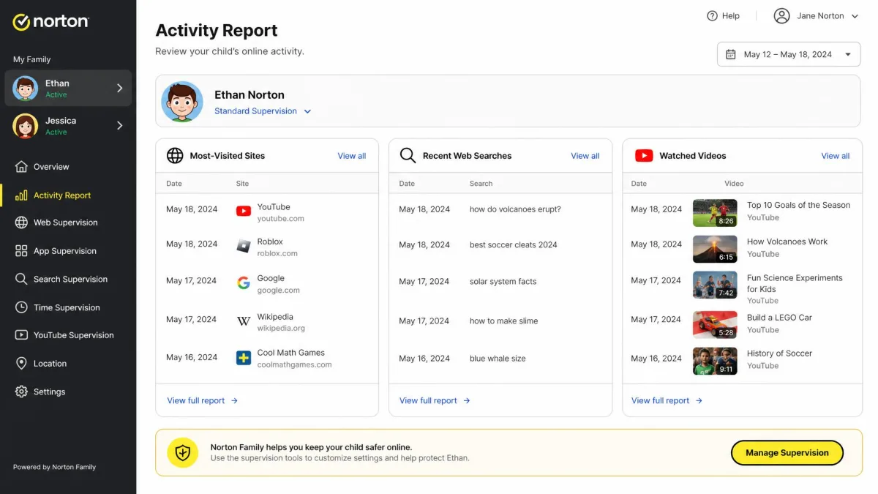
Task: Click the Wikipedia favicon in sites list
Action: tap(244, 322)
